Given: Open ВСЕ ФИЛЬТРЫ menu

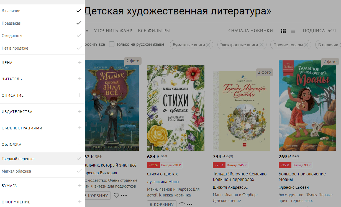Looking at the screenshot, I should [154, 31].
